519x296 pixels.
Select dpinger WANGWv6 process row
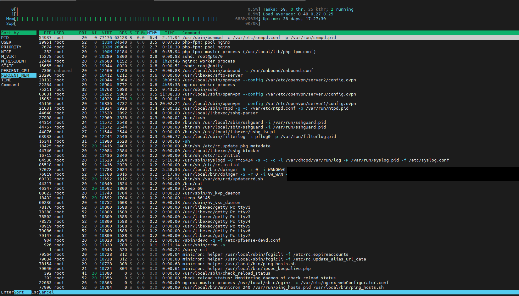tap(279, 170)
